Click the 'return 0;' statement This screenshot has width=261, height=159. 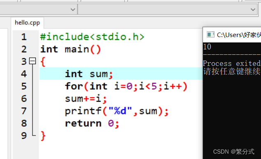92,124
